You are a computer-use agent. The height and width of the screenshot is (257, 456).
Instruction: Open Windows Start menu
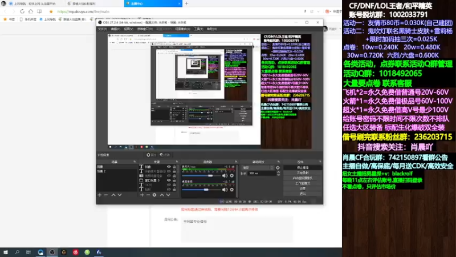point(6,252)
